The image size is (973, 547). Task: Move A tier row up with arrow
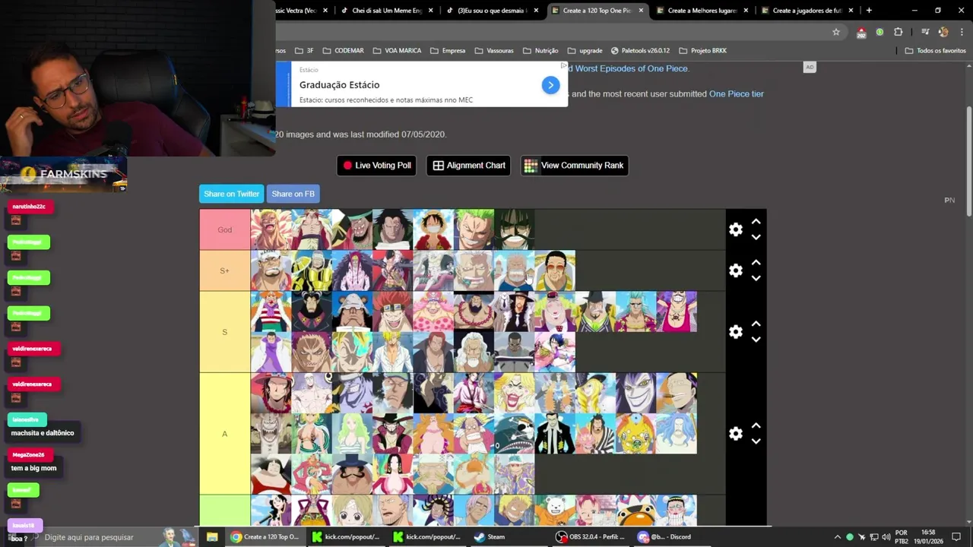756,426
